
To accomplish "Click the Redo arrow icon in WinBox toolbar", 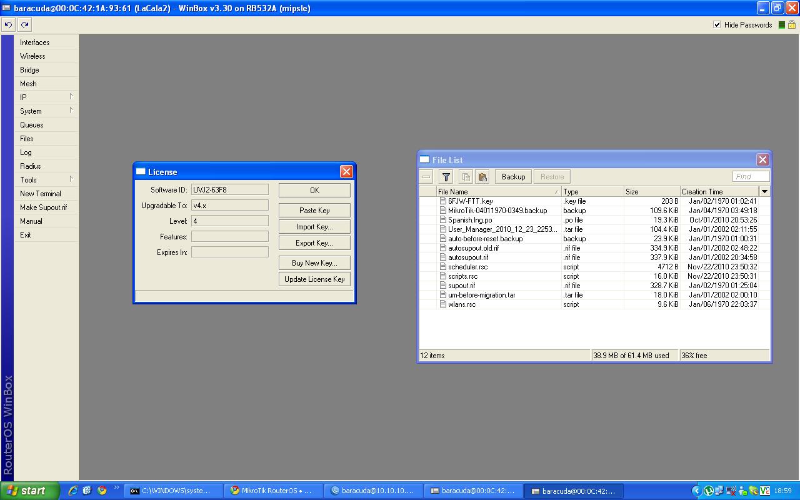I will (x=24, y=25).
